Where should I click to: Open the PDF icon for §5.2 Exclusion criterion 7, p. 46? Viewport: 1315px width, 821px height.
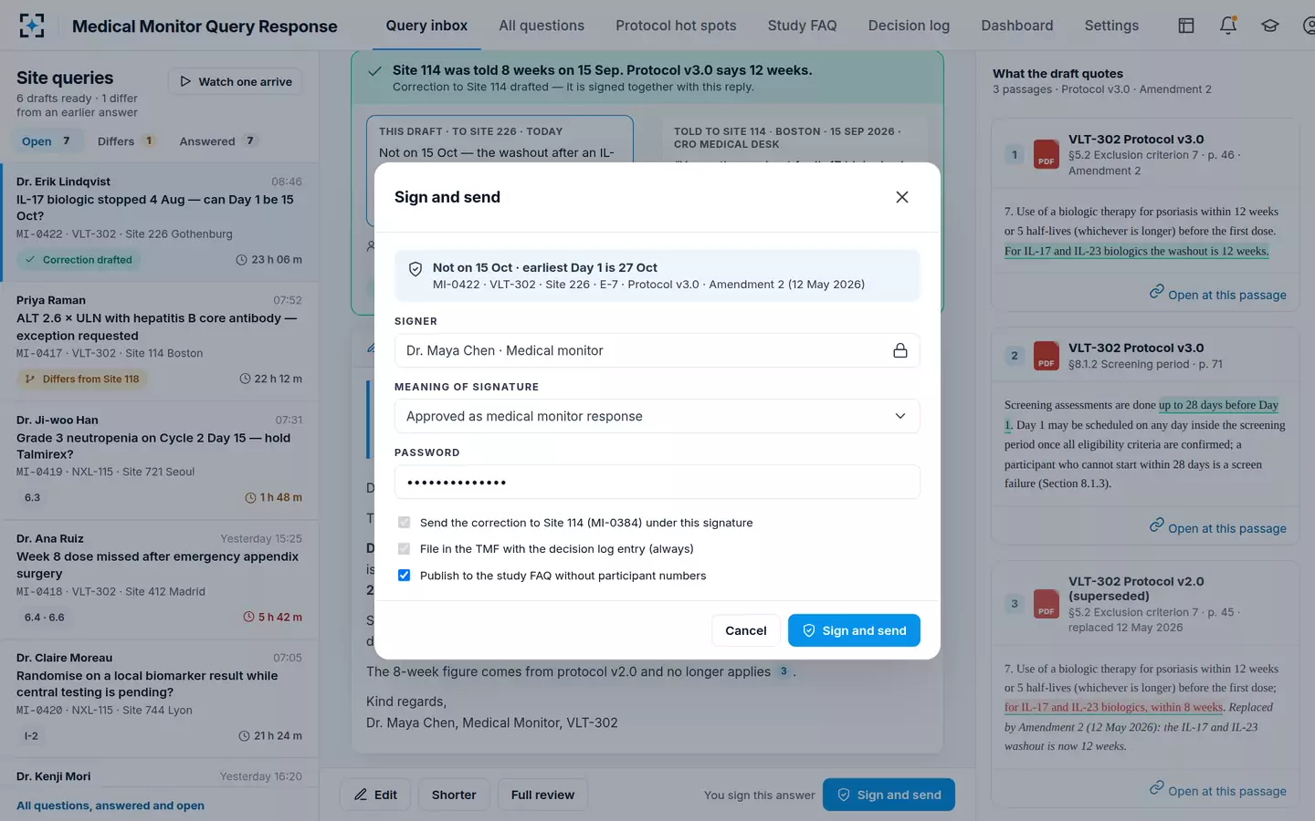(x=1046, y=154)
